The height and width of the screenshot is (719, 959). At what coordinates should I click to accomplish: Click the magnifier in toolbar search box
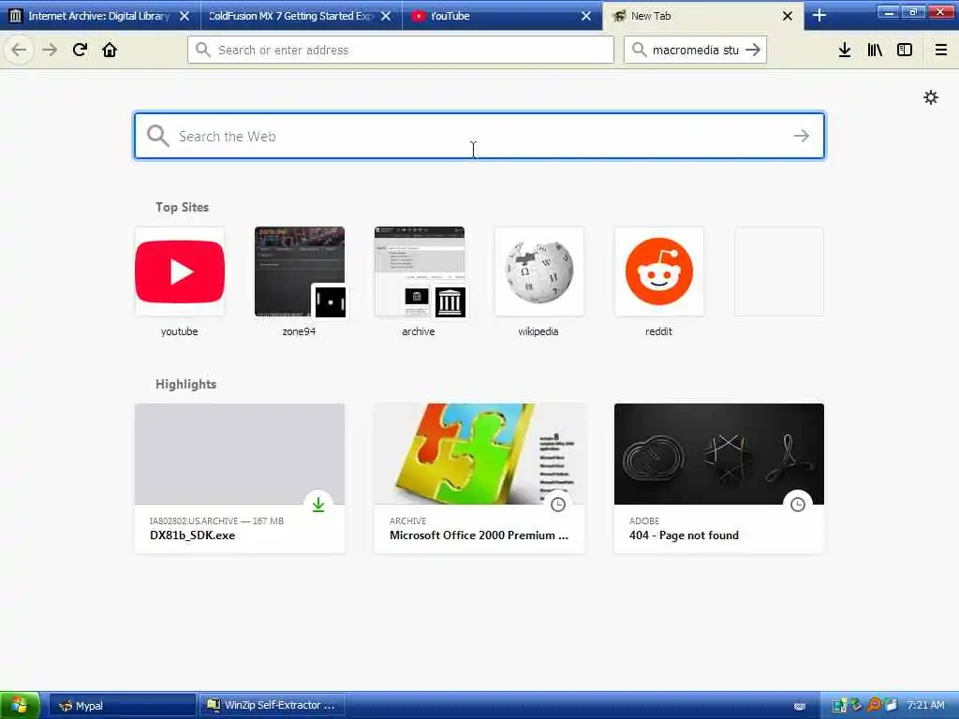tap(639, 50)
